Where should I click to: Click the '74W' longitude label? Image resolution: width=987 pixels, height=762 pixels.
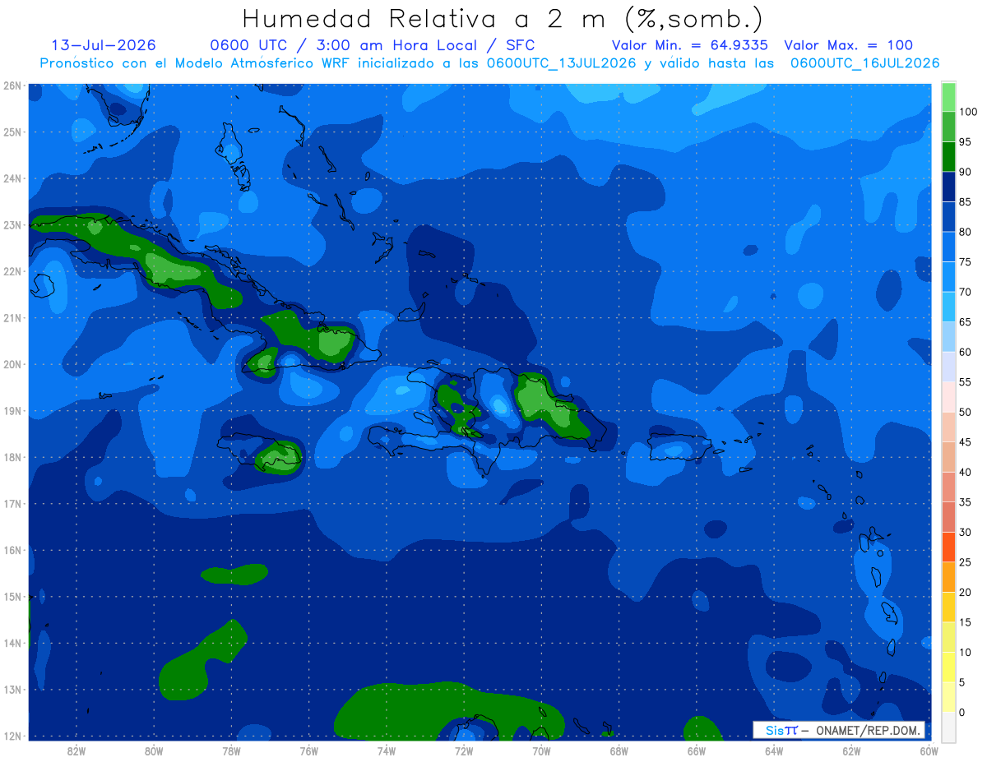click(x=387, y=750)
